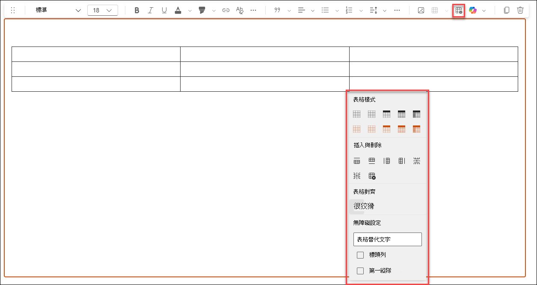Clear text formatting with the eraser icon
Image resolution: width=537 pixels, height=285 pixels.
[x=240, y=11]
